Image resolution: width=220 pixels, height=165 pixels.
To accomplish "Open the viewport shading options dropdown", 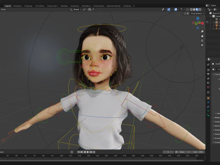I will point(203,10).
